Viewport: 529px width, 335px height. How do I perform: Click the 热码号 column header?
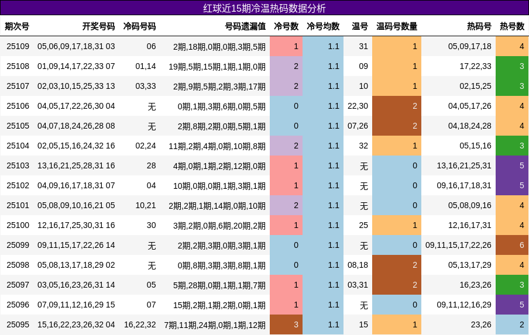click(479, 26)
